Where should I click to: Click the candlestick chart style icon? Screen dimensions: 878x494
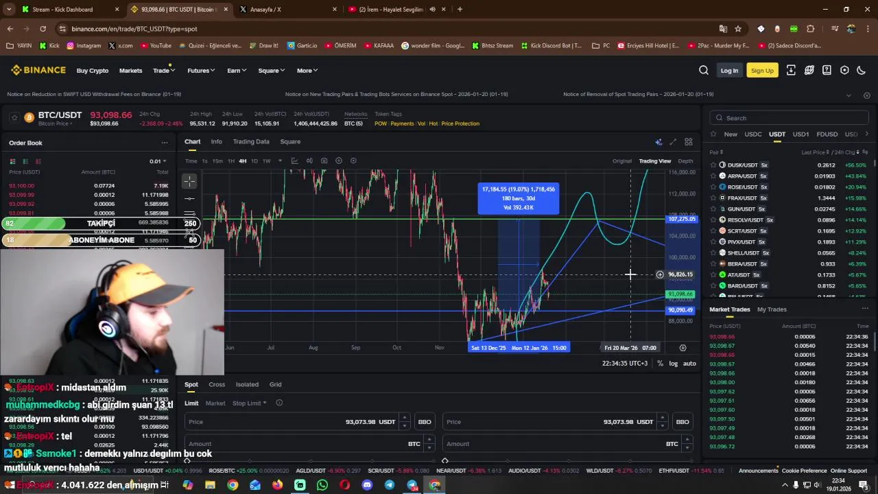(309, 161)
